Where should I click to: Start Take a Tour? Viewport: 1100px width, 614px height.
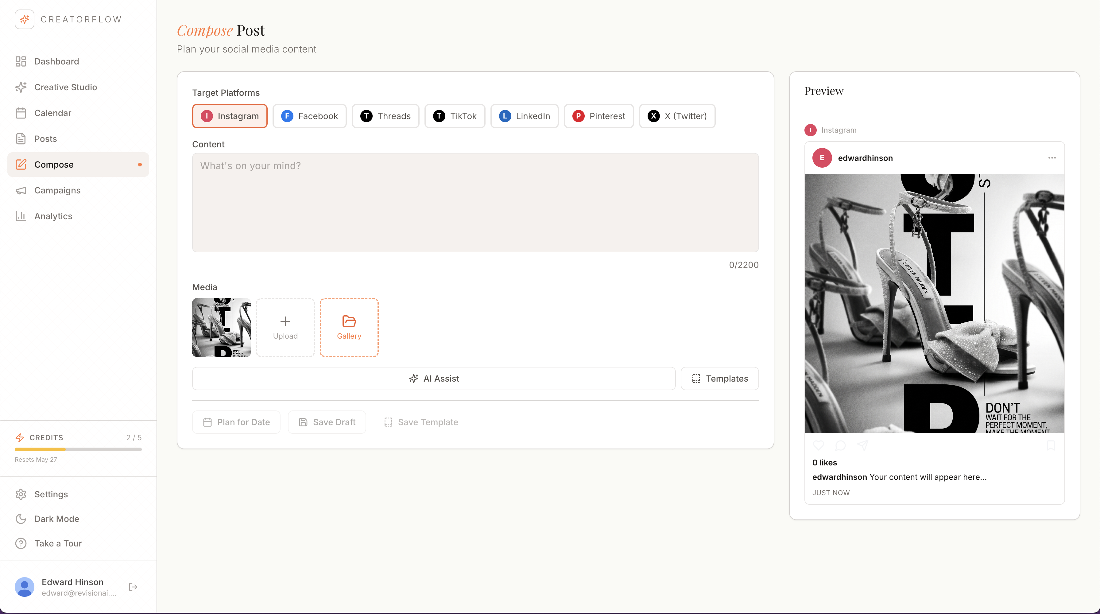(x=78, y=544)
